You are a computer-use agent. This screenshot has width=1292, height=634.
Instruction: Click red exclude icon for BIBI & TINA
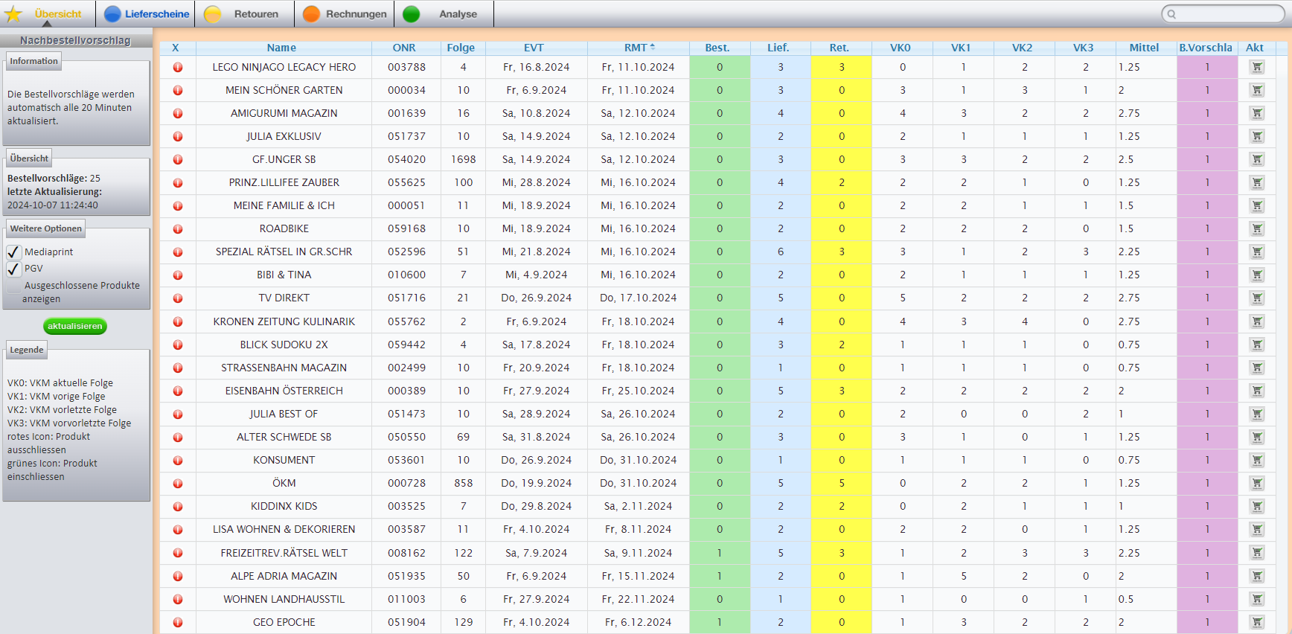178,275
